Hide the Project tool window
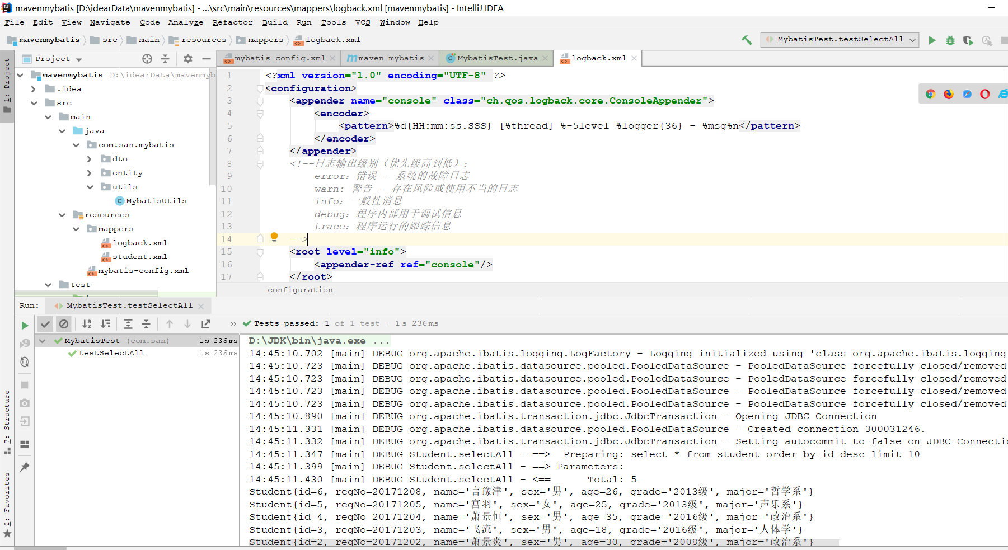Viewport: 1008px width, 550px height. click(x=207, y=59)
